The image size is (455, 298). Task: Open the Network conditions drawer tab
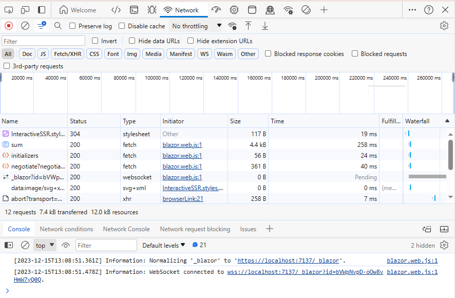coord(66,229)
